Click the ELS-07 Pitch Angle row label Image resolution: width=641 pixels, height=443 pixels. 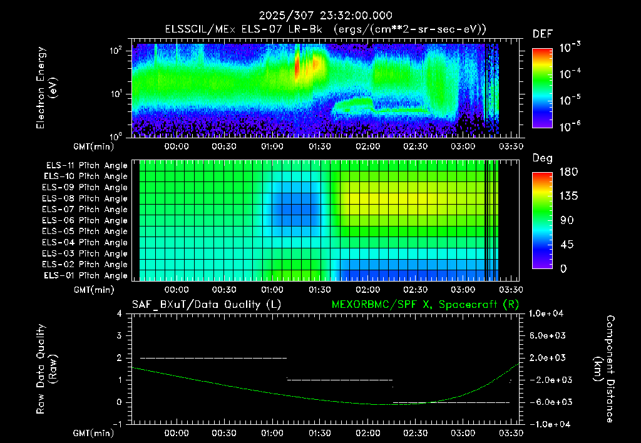(85, 209)
